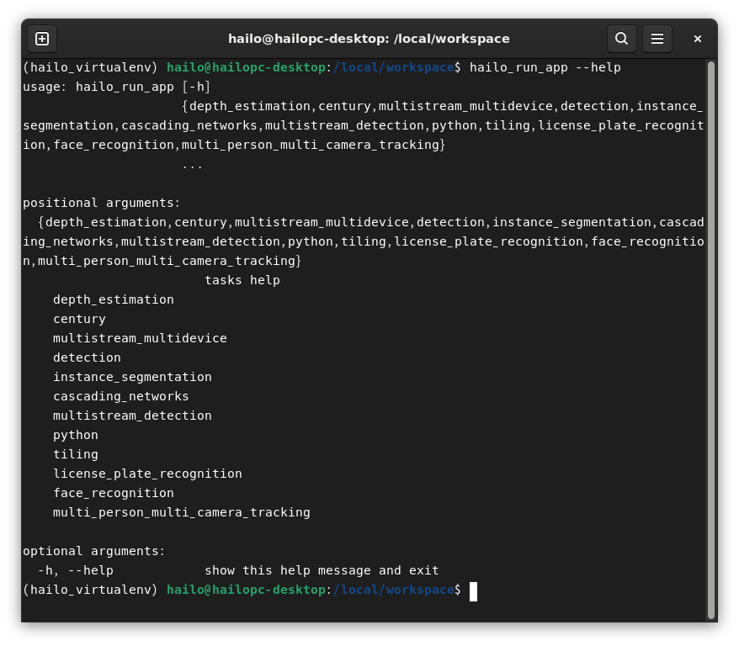Image resolution: width=739 pixels, height=646 pixels.
Task: Click 'multistream_detection' in the tasks list
Action: click(132, 416)
